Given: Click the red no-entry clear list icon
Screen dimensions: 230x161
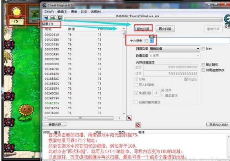Looking at the screenshot, I should 138,125.
